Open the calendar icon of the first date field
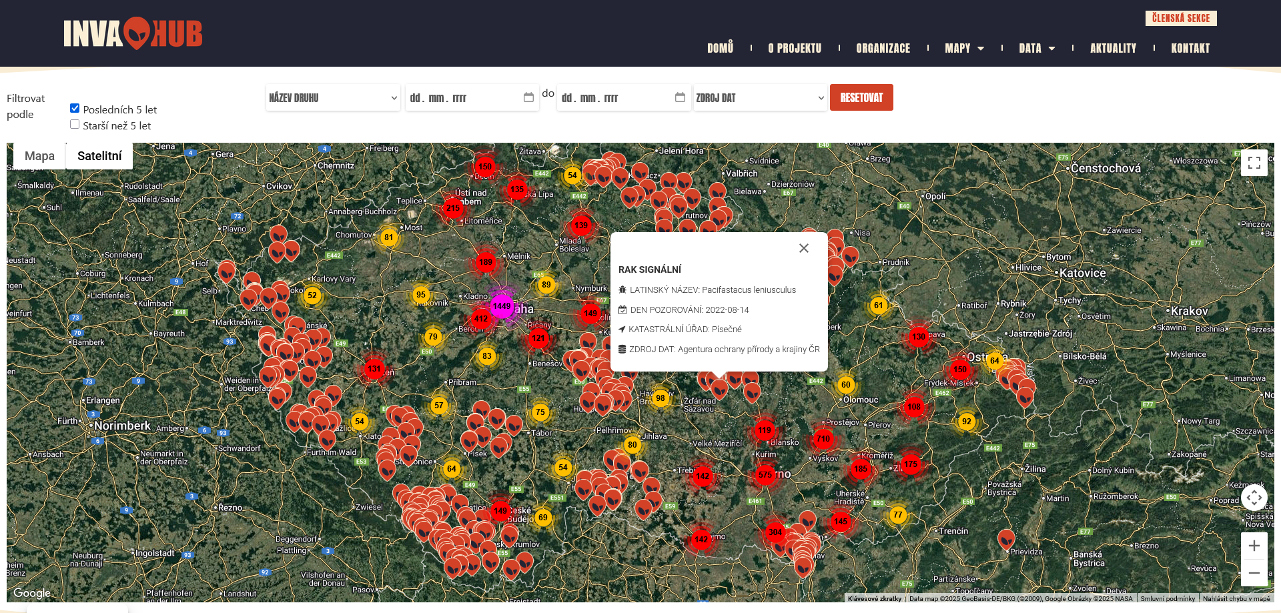Image resolution: width=1281 pixels, height=613 pixels. pyautogui.click(x=529, y=97)
